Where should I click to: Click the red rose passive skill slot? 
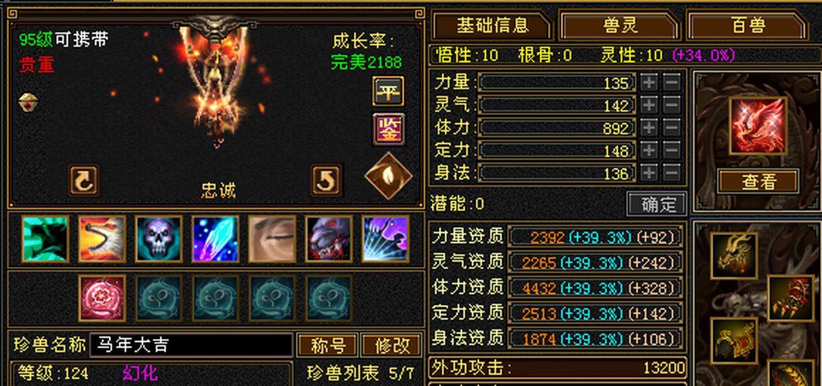pyautogui.click(x=102, y=298)
